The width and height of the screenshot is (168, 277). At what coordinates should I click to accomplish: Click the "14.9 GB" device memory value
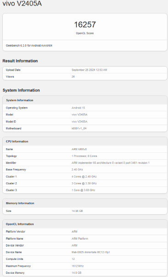(x=77, y=273)
